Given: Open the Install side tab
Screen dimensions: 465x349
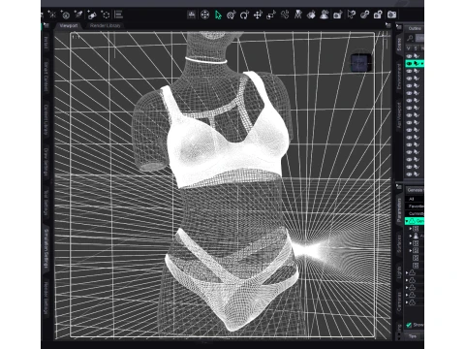Looking at the screenshot, I should [x=46, y=43].
